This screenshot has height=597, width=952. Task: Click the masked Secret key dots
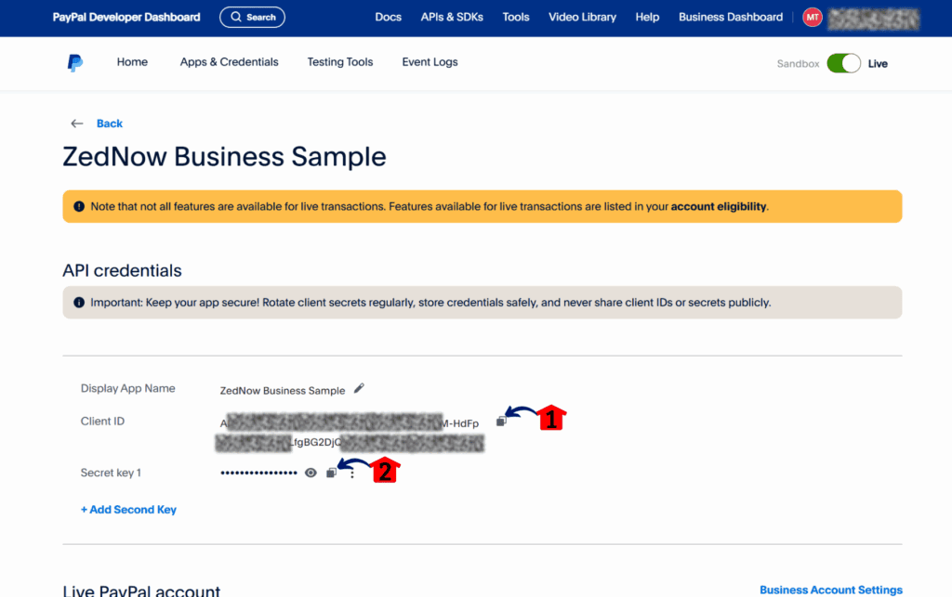[258, 473]
